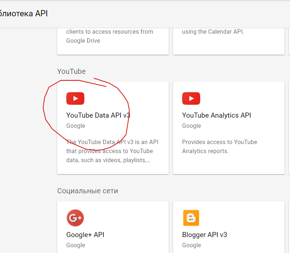290x253 pixels.
Task: Click the YouTube section heading
Action: [x=71, y=71]
